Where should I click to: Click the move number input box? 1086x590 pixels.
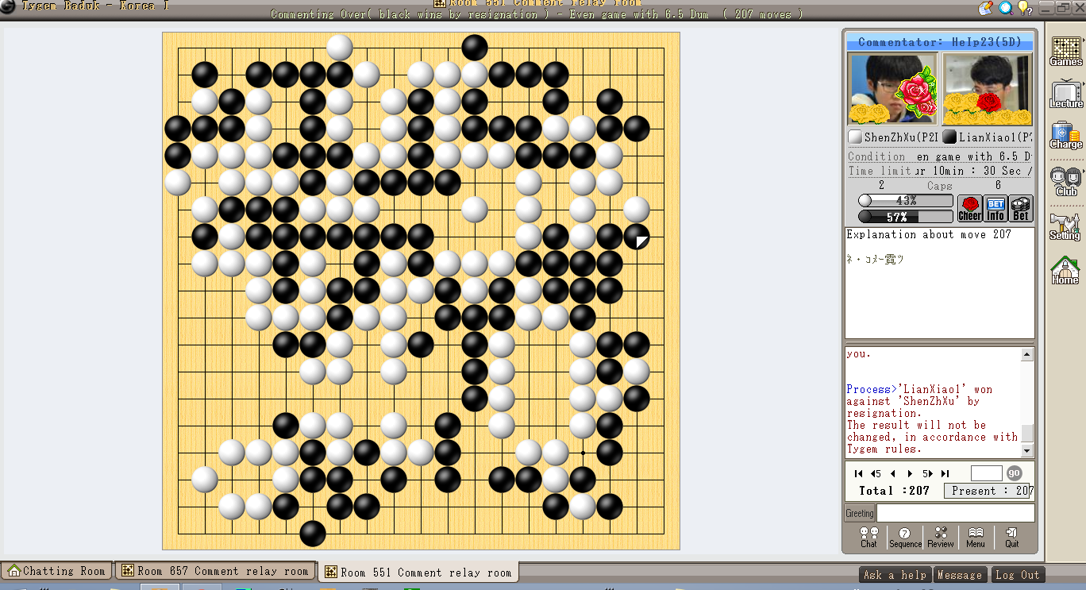click(x=986, y=473)
